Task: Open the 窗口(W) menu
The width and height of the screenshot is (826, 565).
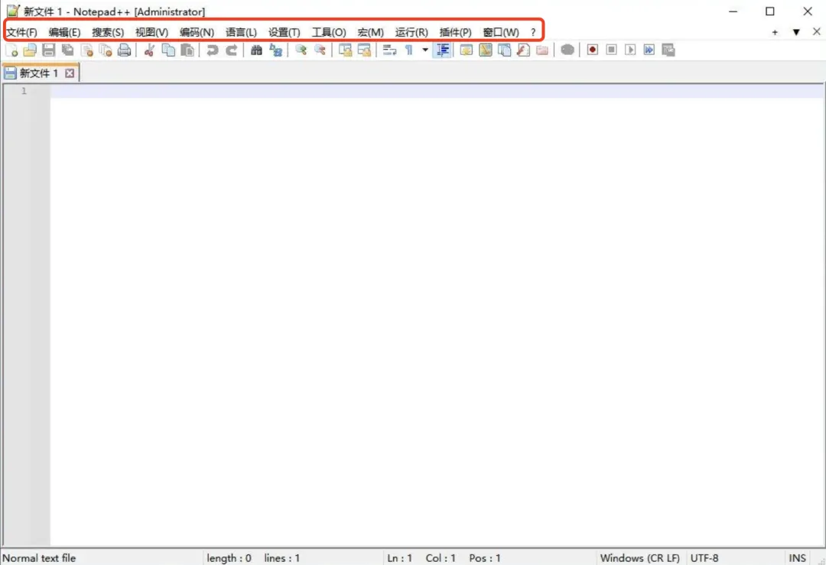Action: pos(500,32)
